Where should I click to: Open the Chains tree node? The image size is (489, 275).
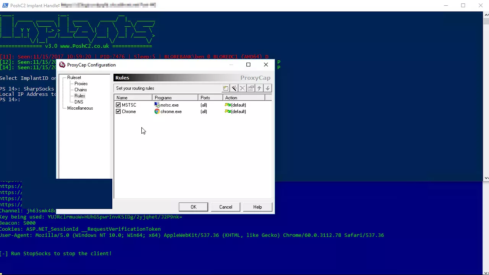tap(81, 90)
